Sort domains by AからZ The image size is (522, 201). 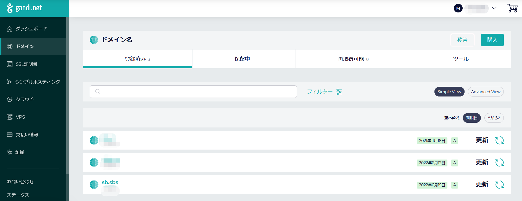tap(494, 118)
